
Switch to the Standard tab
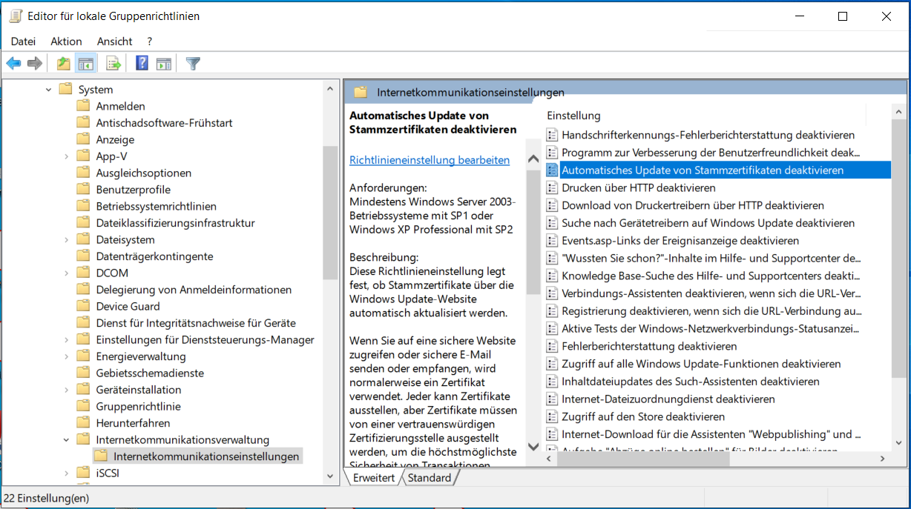click(x=430, y=478)
